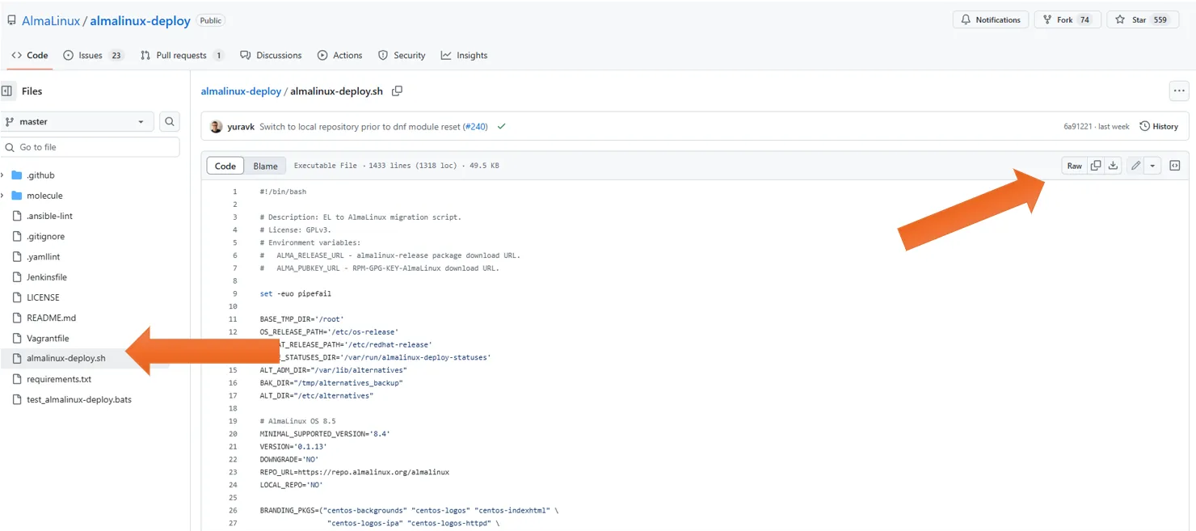Focus the Go to file search field
Viewport: 1196px width, 531px height.
(90, 147)
